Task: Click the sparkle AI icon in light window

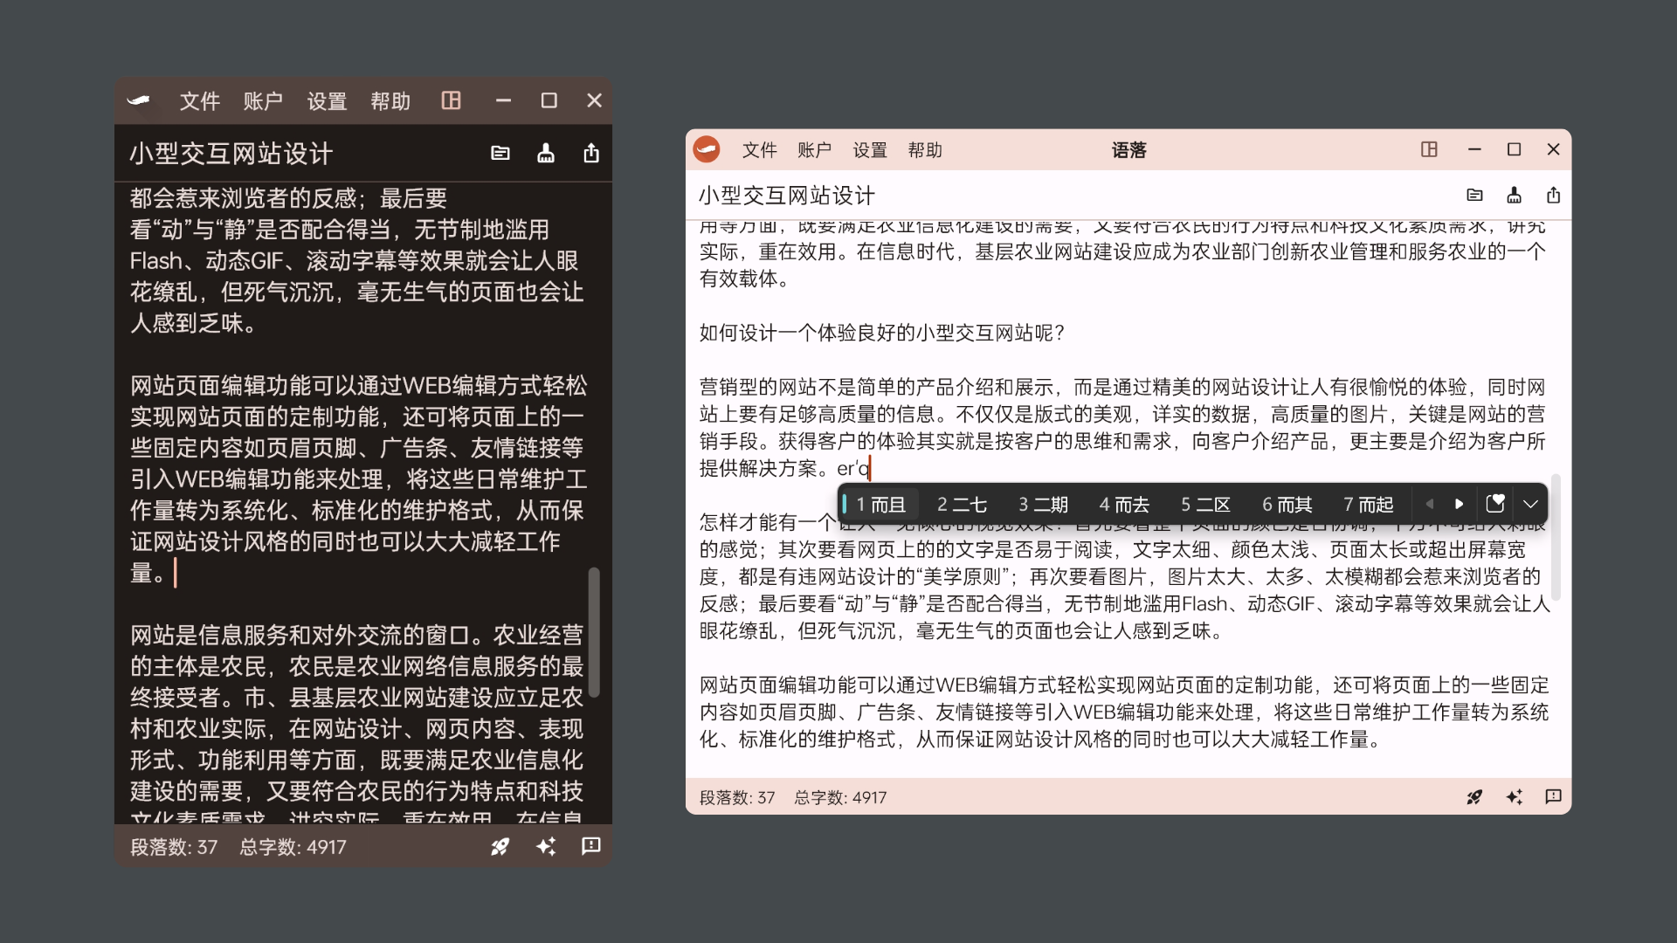Action: (x=1514, y=796)
